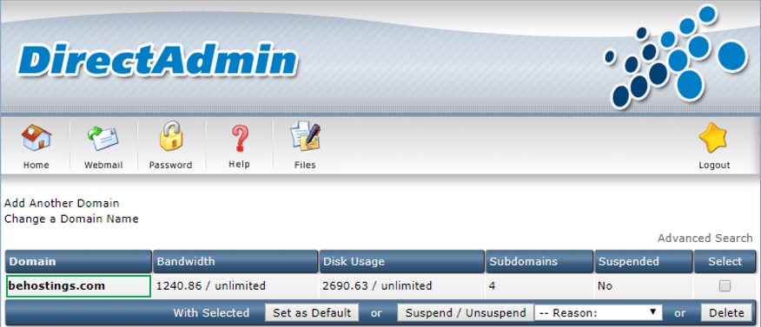
Task: Open the Change a Domain Name link
Action: pyautogui.click(x=71, y=219)
